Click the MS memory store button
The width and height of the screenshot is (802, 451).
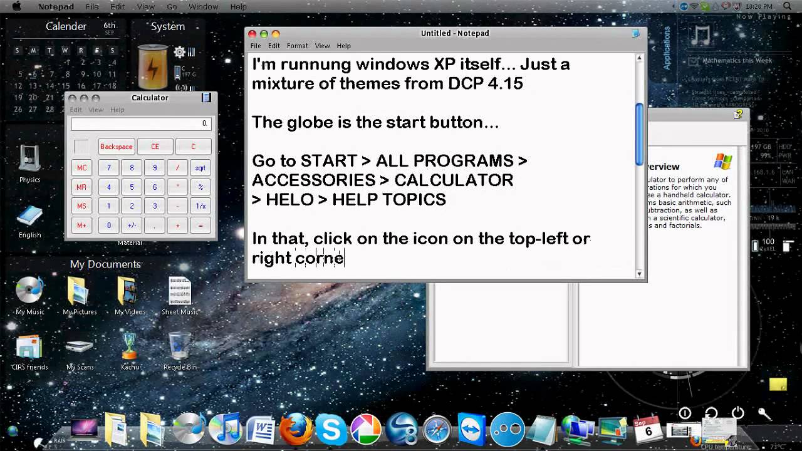pyautogui.click(x=82, y=206)
